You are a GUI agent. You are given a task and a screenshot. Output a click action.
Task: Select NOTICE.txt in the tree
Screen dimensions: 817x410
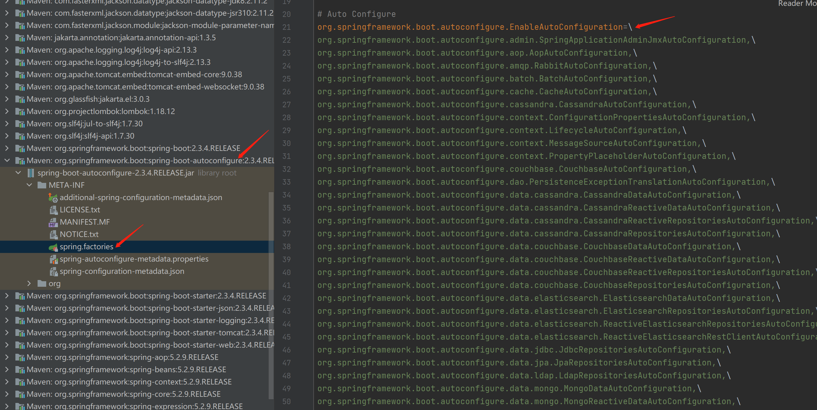click(x=79, y=235)
